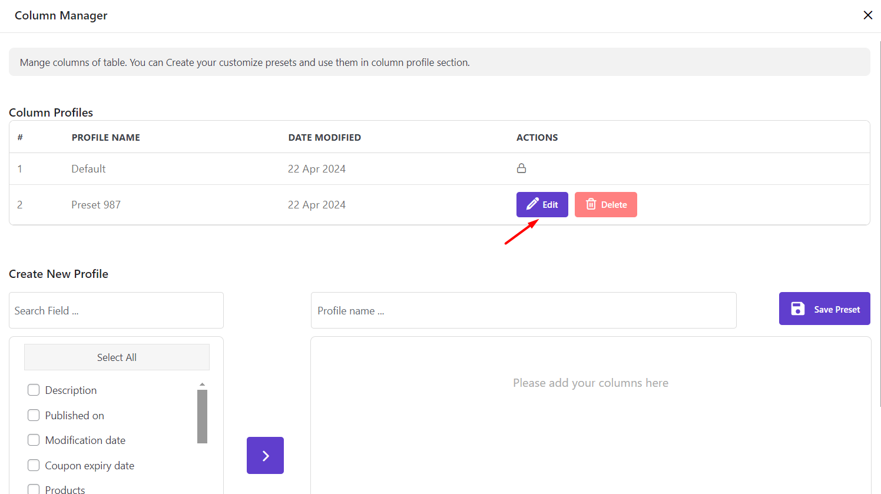The height and width of the screenshot is (494, 881).
Task: Focus the Search Field input
Action: coord(116,310)
